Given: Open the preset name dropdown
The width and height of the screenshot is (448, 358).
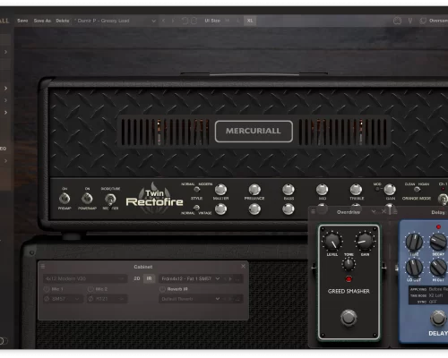Looking at the screenshot, I should [x=116, y=21].
